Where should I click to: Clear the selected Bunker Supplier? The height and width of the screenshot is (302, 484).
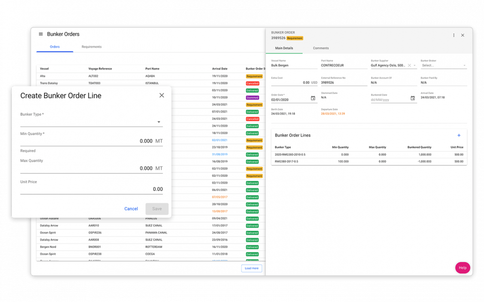pos(409,65)
